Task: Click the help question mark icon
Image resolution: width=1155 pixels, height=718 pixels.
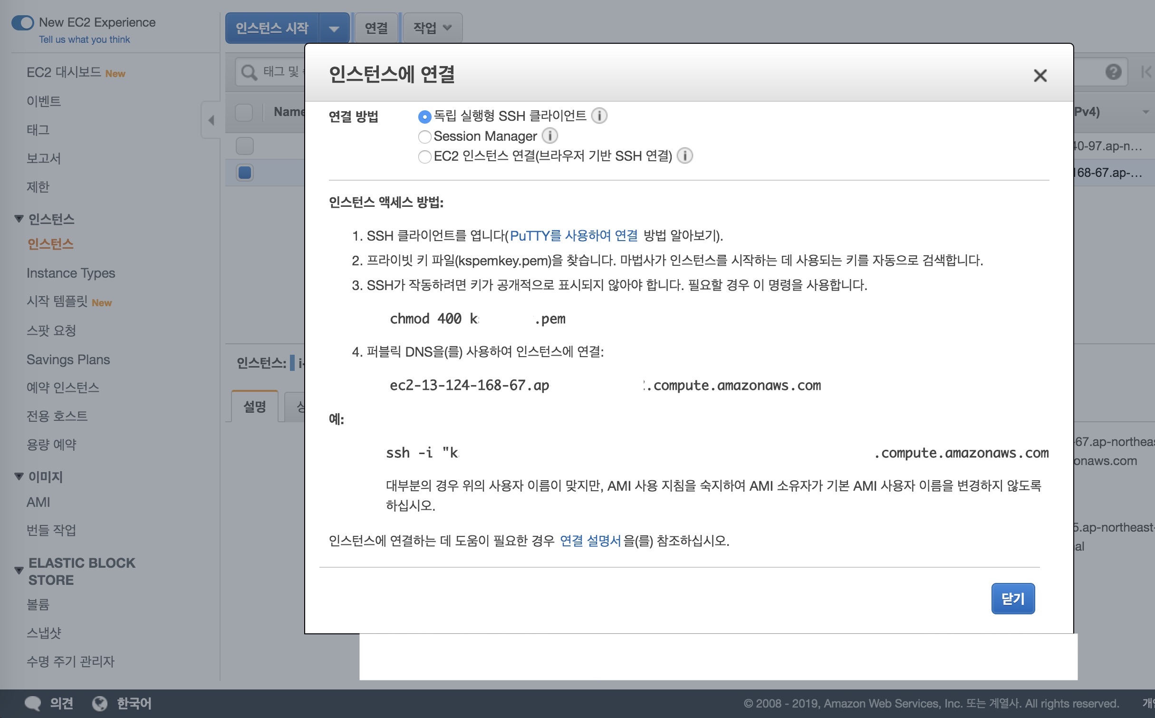Action: [x=1113, y=72]
